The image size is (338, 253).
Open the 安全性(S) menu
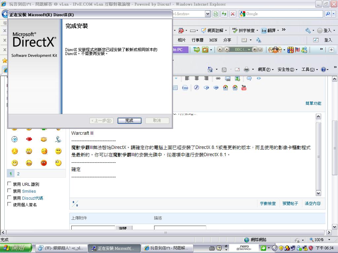pyautogui.click(x=287, y=69)
